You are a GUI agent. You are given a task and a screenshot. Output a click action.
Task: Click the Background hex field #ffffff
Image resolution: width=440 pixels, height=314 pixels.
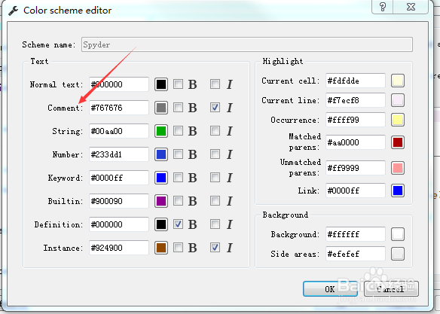[356, 234]
